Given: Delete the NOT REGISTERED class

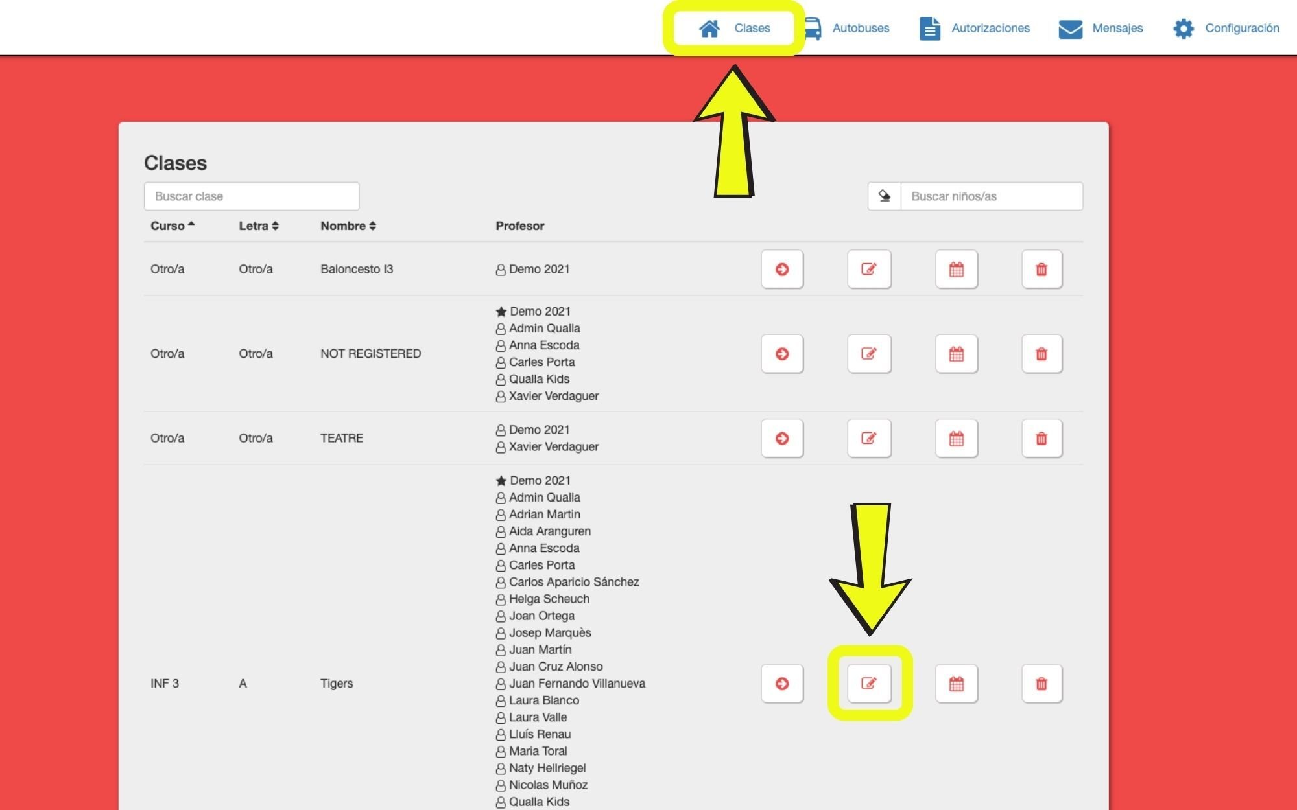Looking at the screenshot, I should pos(1041,354).
